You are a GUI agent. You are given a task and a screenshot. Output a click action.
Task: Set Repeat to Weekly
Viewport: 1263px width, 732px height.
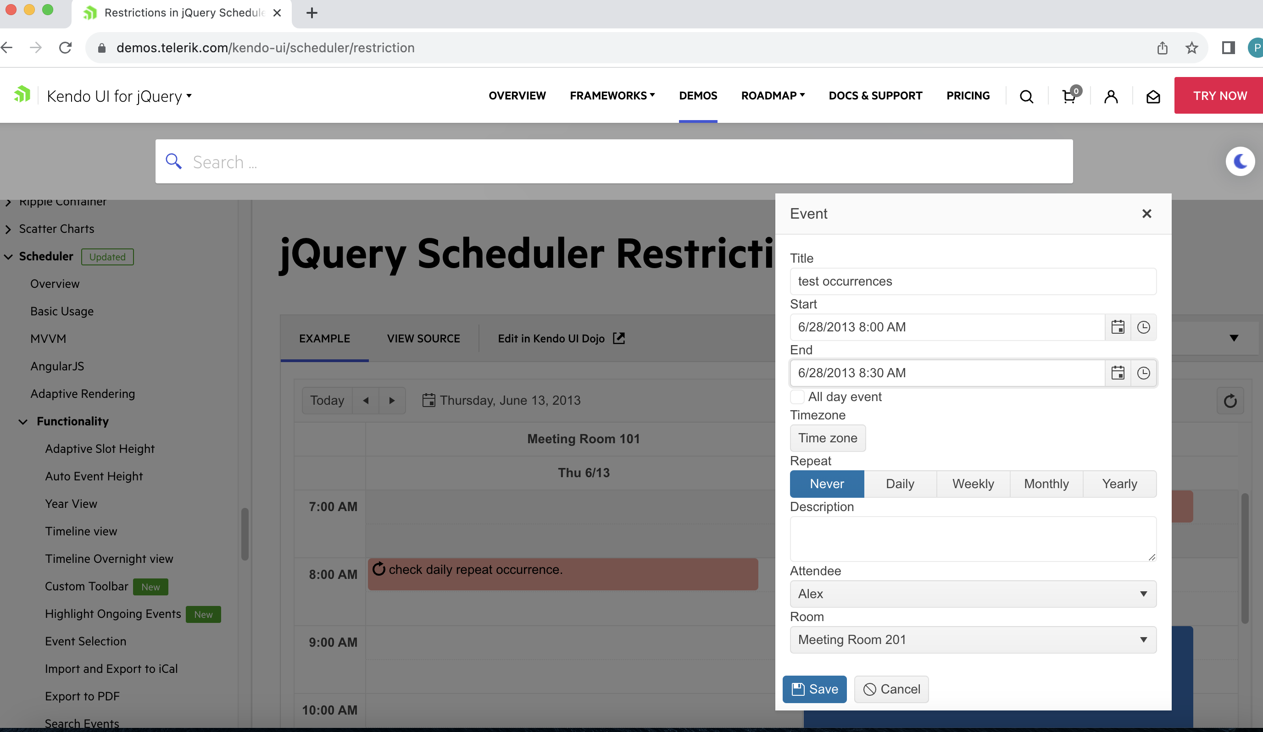(973, 484)
